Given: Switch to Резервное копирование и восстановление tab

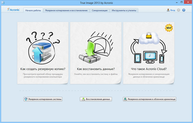Looking at the screenshot, I should tap(66, 11).
